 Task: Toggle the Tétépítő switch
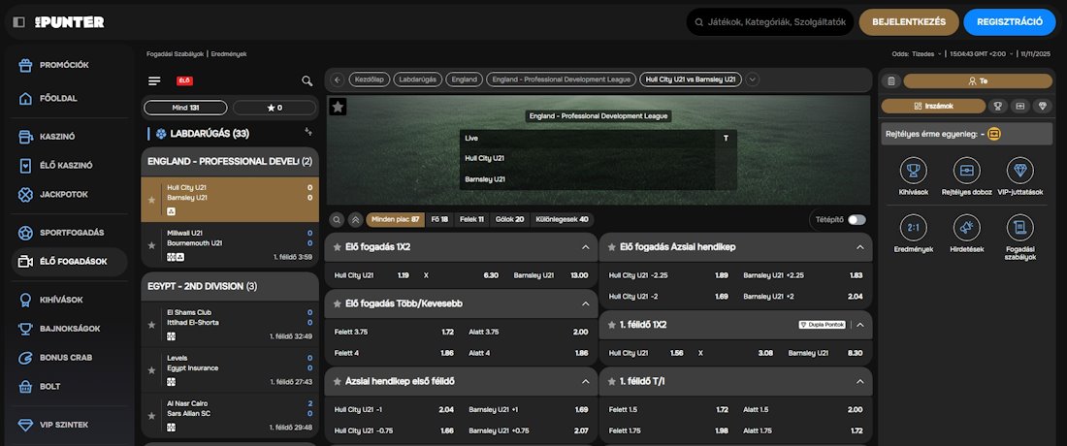click(857, 220)
